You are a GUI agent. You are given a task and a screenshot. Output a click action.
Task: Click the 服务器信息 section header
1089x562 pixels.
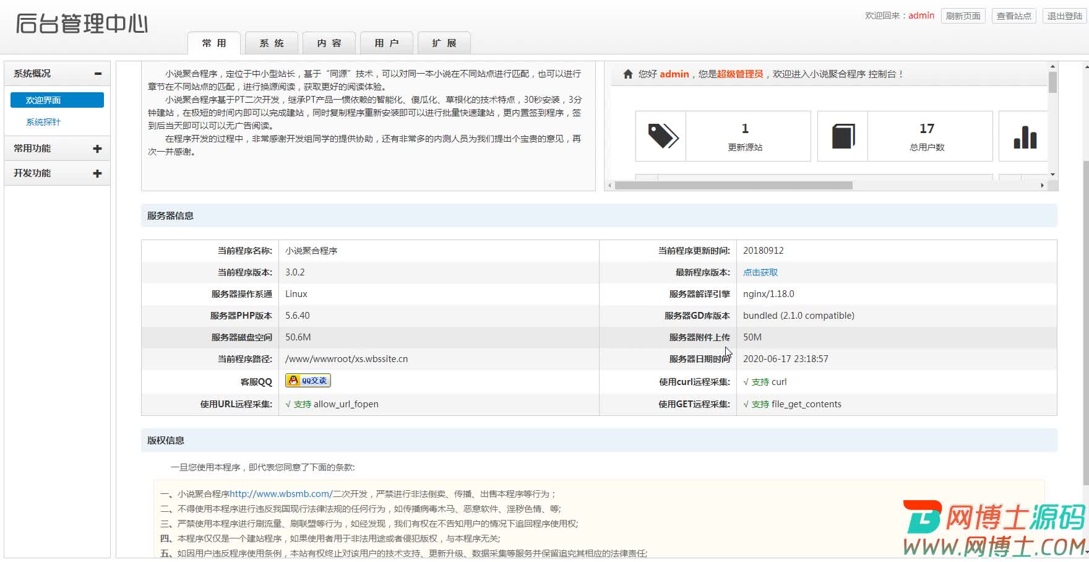click(x=599, y=215)
